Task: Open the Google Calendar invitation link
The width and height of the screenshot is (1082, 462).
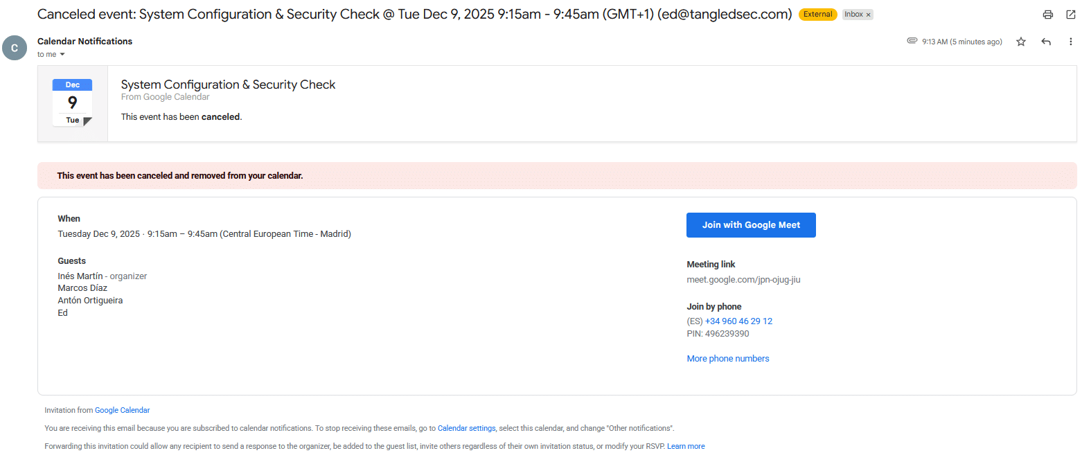Action: (x=122, y=410)
